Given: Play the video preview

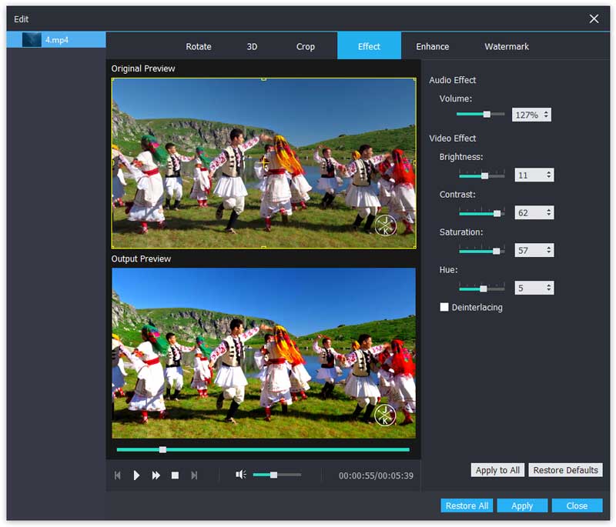Looking at the screenshot, I should (x=136, y=475).
